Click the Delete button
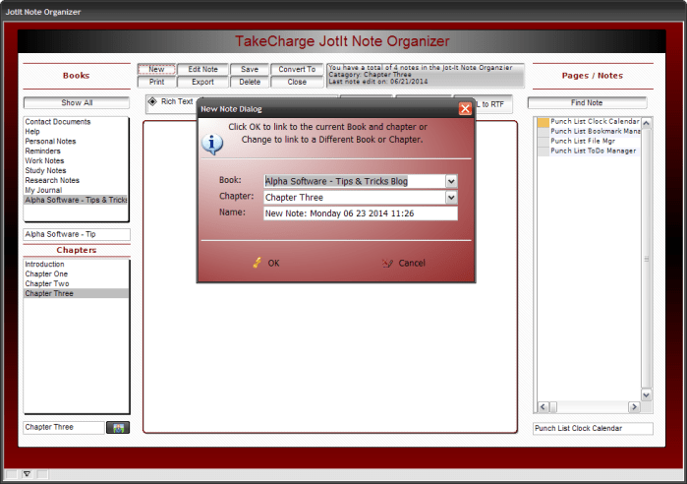687x484 pixels. [x=250, y=82]
